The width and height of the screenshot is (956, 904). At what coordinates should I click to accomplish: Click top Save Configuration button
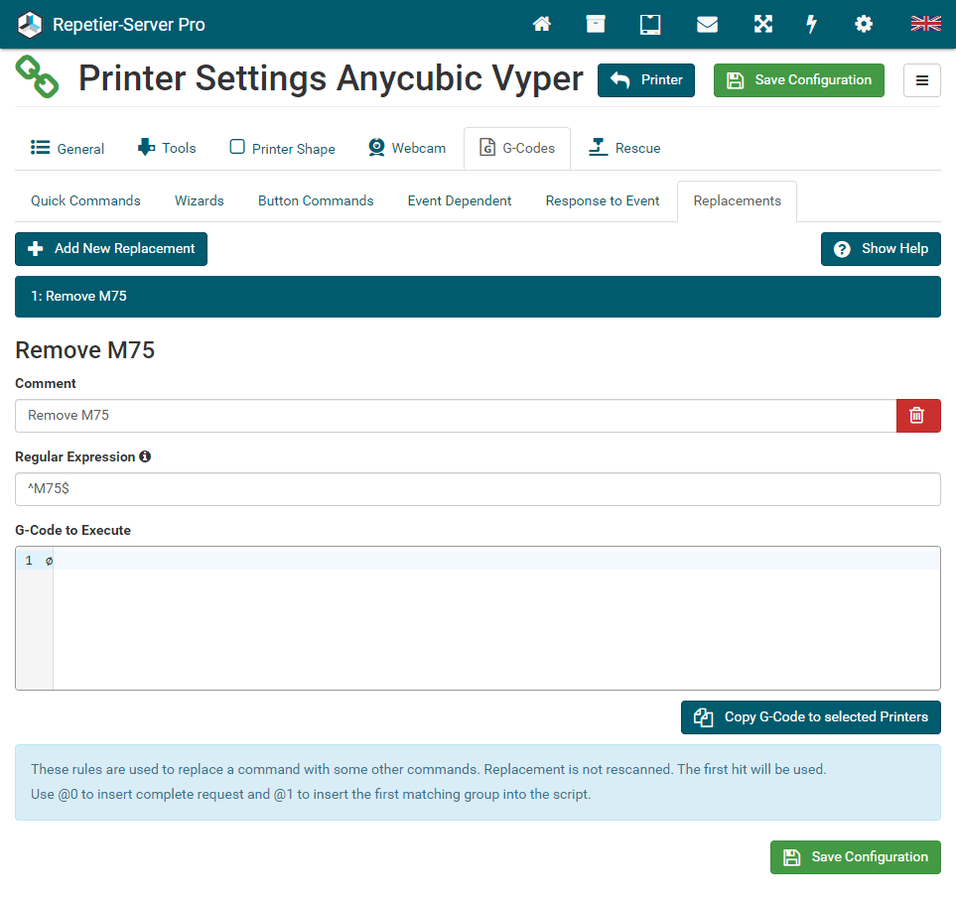pyautogui.click(x=799, y=80)
